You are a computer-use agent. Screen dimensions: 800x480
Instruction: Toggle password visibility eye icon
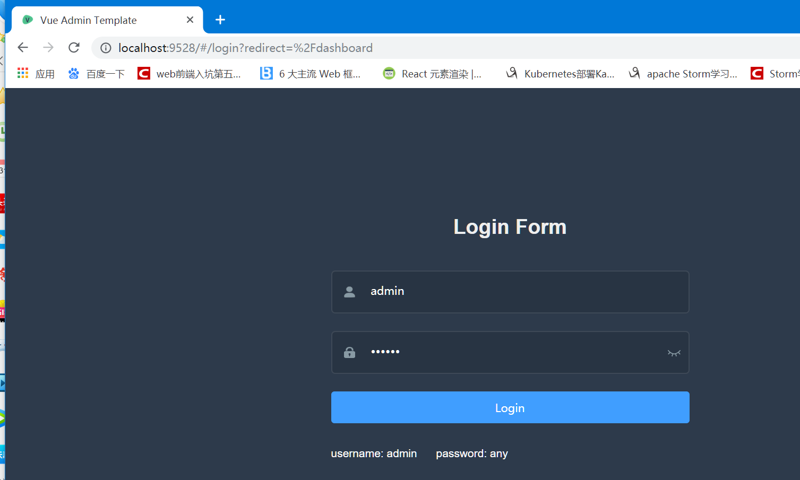pos(674,353)
